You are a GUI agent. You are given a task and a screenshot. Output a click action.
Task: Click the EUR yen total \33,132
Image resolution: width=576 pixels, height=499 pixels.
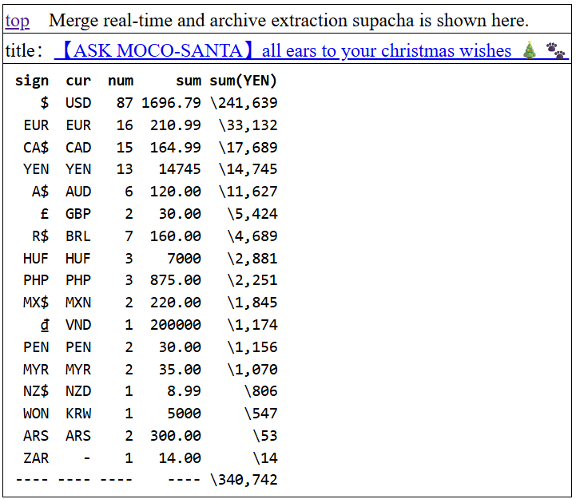point(248,125)
